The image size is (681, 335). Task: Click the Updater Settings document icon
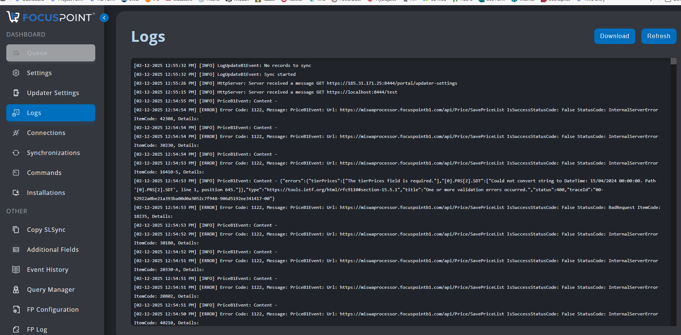click(x=16, y=93)
